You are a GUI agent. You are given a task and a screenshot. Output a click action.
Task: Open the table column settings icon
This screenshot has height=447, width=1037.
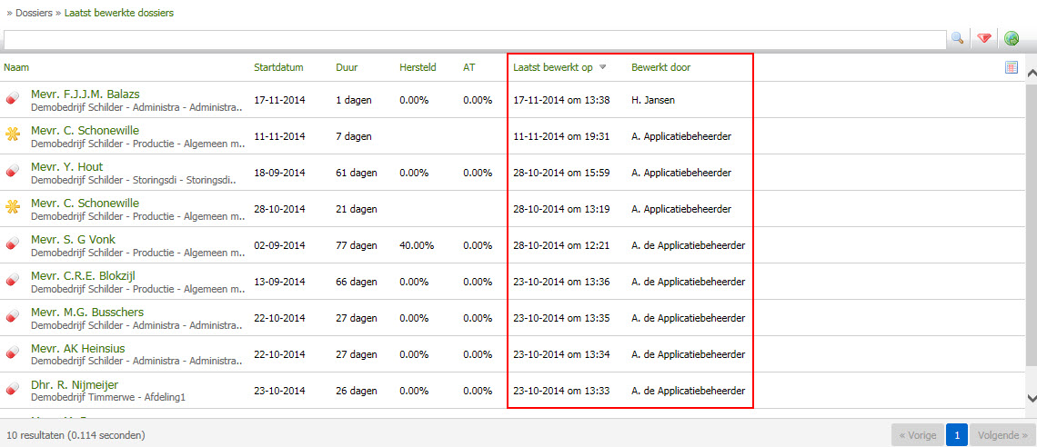point(1012,67)
